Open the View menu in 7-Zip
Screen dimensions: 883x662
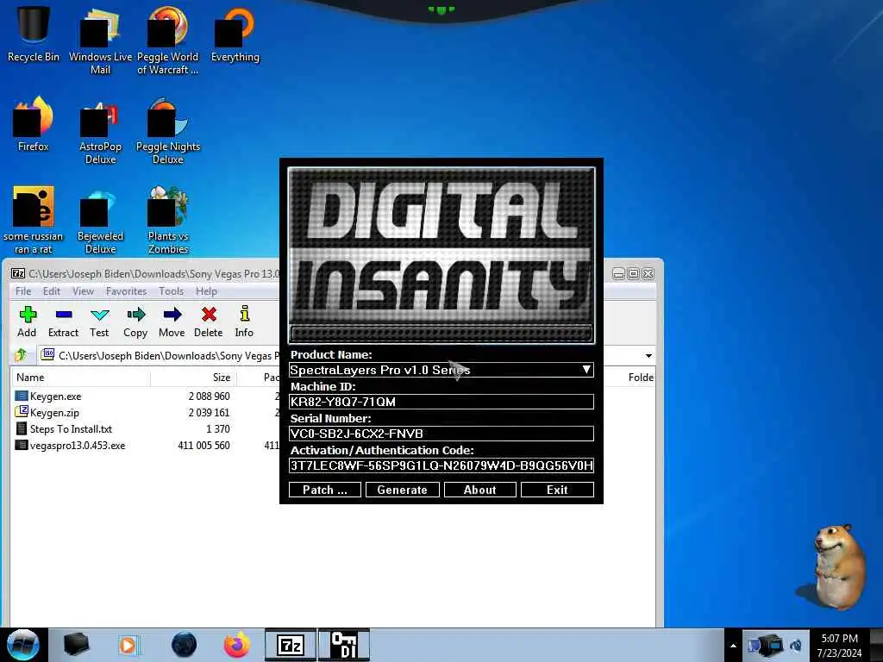(83, 291)
